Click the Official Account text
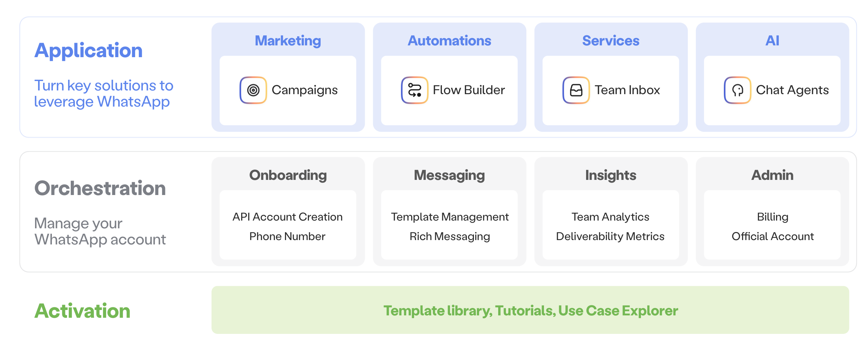 tap(773, 236)
